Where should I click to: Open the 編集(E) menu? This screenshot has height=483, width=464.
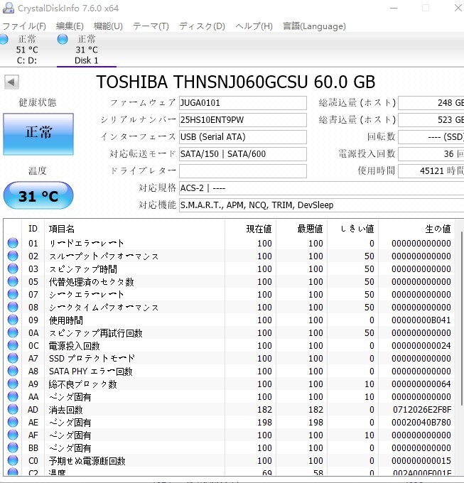(x=70, y=26)
